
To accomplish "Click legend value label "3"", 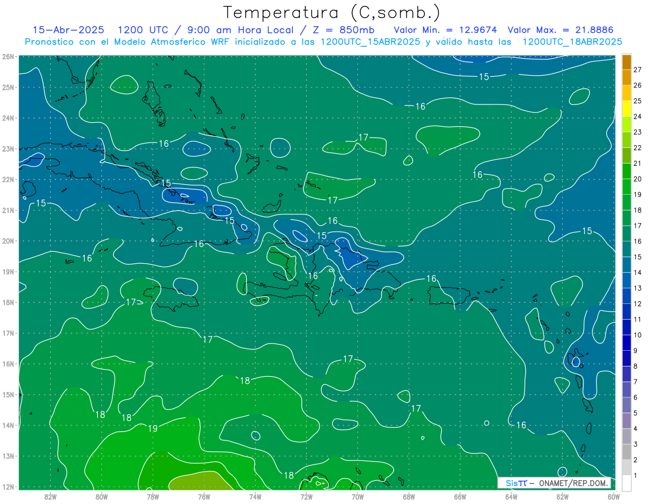I will point(636,444).
